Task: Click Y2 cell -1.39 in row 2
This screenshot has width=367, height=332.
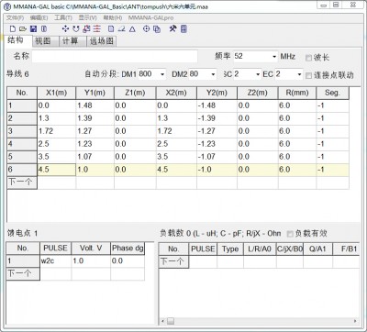Action: (217, 118)
